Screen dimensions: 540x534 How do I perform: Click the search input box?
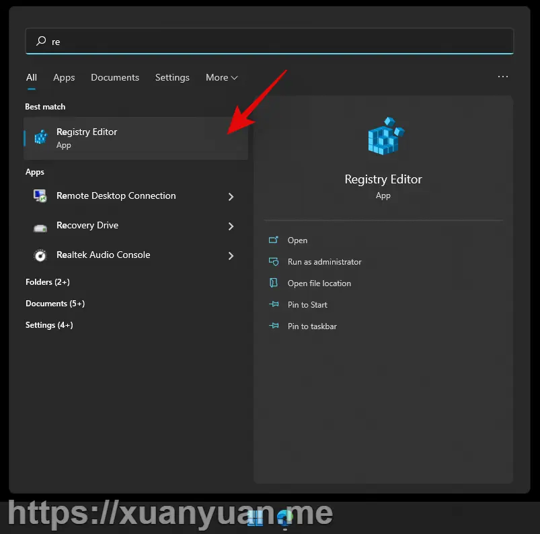coord(269,41)
